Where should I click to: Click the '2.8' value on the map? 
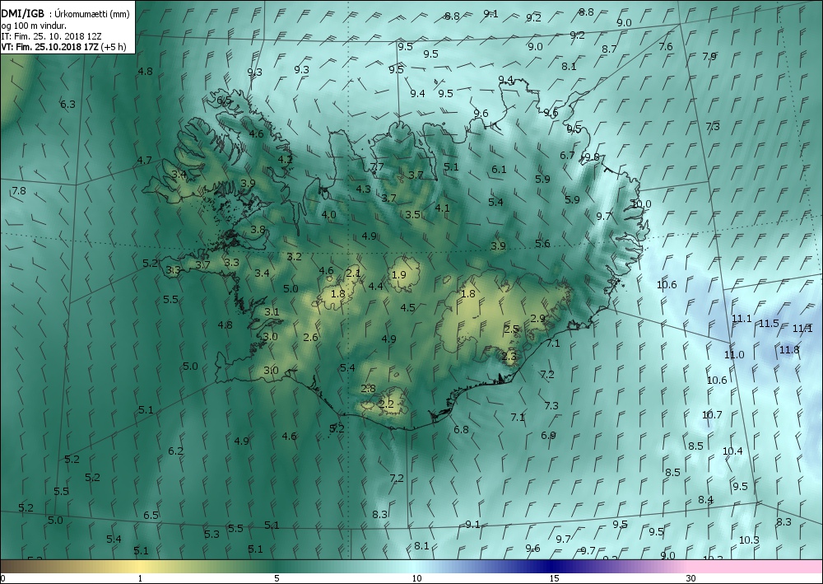point(369,388)
